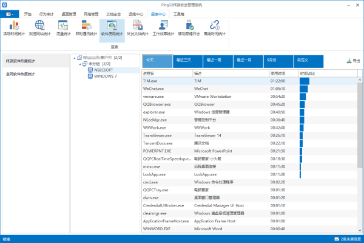Image resolution: width=364 pixels, height=243 pixels.
Task: Select the WINWORD.EXE row
Action: (249, 229)
